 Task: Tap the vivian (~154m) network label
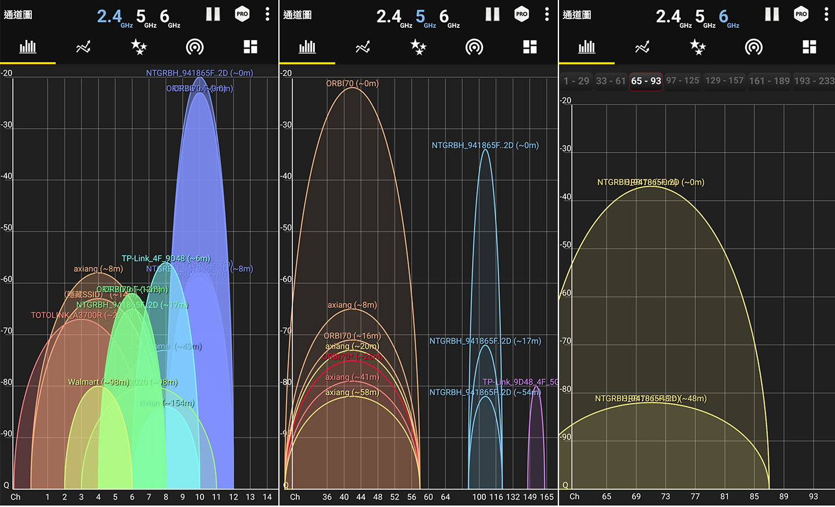166,403
